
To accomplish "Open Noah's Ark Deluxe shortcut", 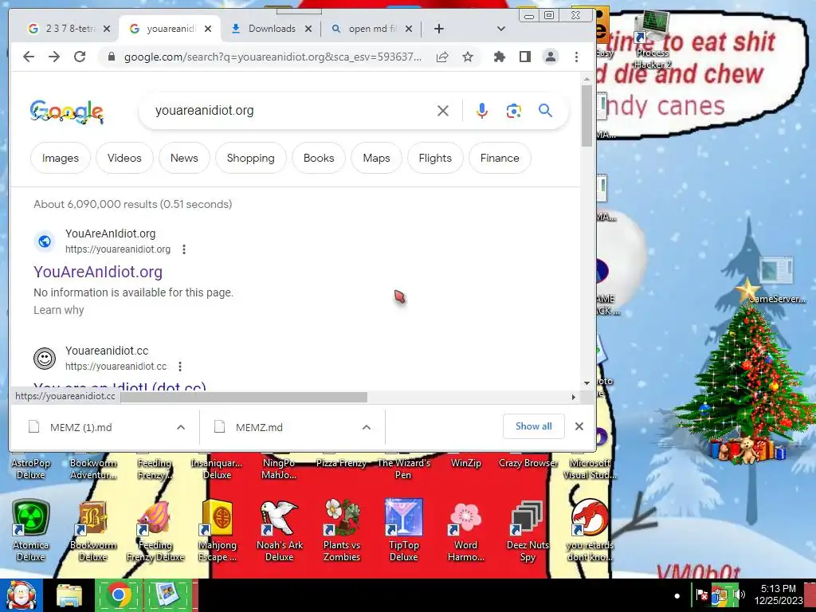I will pyautogui.click(x=280, y=530).
